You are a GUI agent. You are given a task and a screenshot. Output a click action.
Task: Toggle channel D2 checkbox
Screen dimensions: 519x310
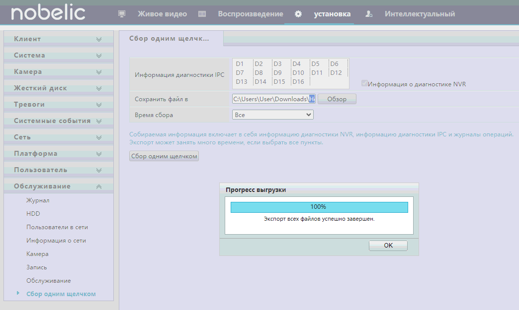click(259, 63)
